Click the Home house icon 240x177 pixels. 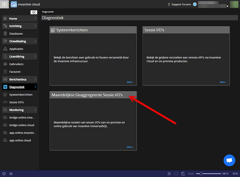tap(5, 18)
